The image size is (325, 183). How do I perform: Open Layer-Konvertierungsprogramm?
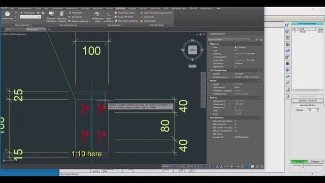pos(156,13)
